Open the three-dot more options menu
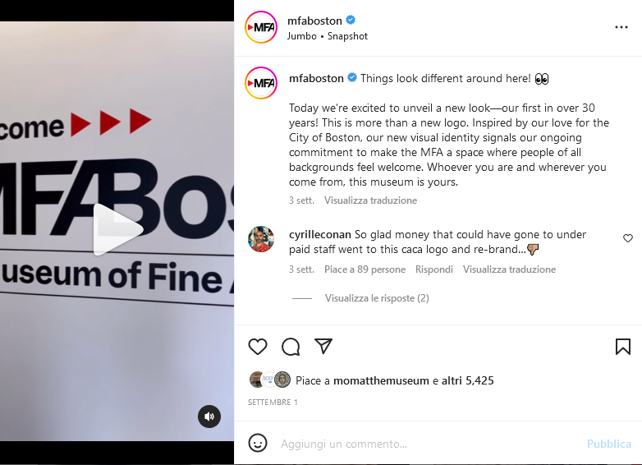This screenshot has height=465, width=642. pyautogui.click(x=621, y=27)
